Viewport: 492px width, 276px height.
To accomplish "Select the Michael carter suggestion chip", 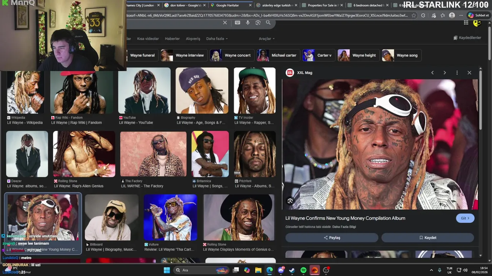I will [x=278, y=55].
